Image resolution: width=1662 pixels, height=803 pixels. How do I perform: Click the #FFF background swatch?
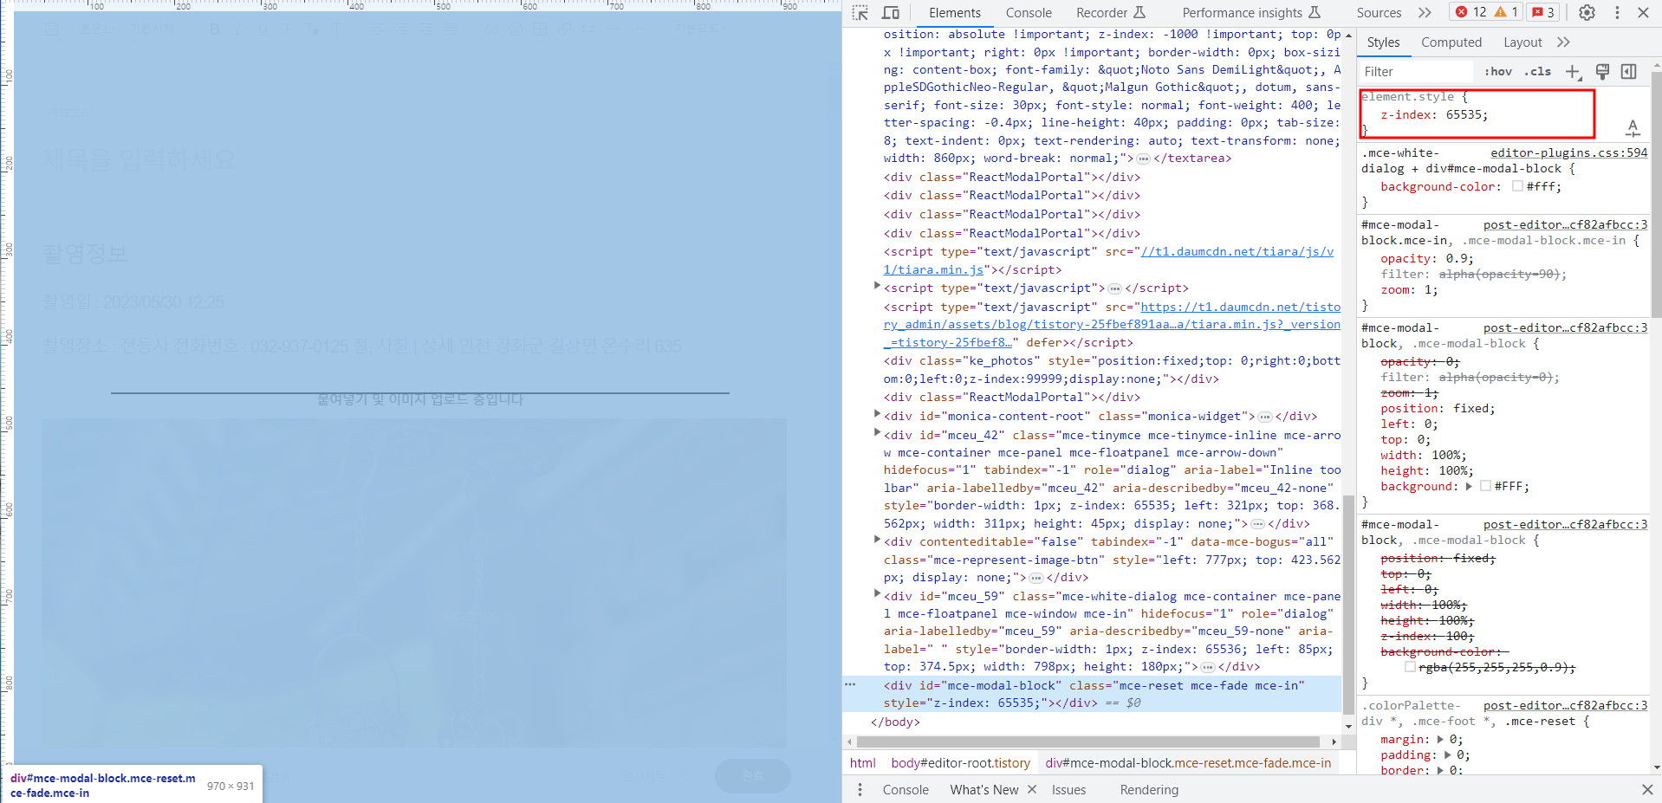1485,486
